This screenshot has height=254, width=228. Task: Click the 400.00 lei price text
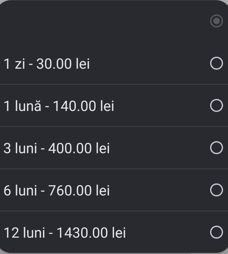pos(79,148)
